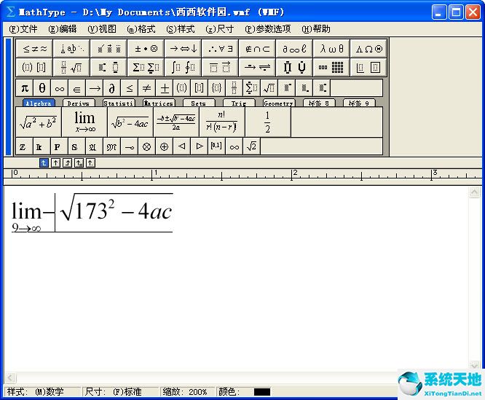Open underbar and overbar templates palette
This screenshot has height=400, width=485.
220,67
